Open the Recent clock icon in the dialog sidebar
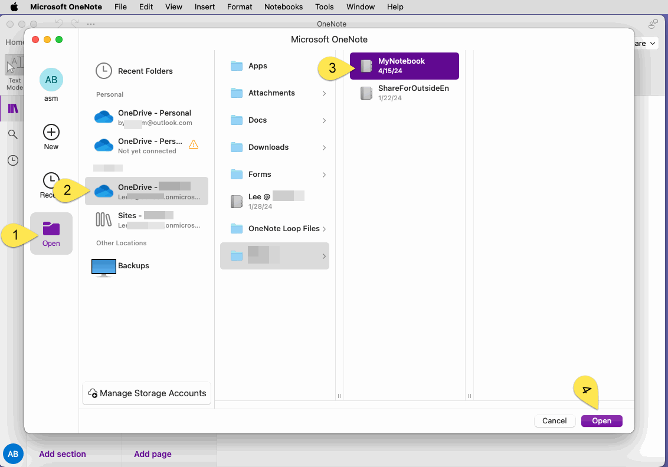 coord(51,180)
